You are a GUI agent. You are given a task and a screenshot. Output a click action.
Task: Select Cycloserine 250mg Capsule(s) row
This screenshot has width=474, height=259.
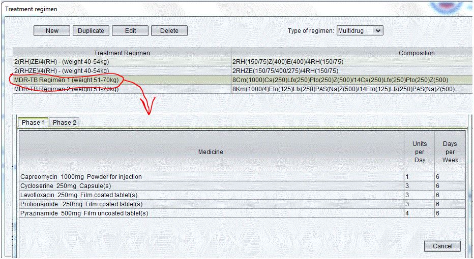coord(211,186)
